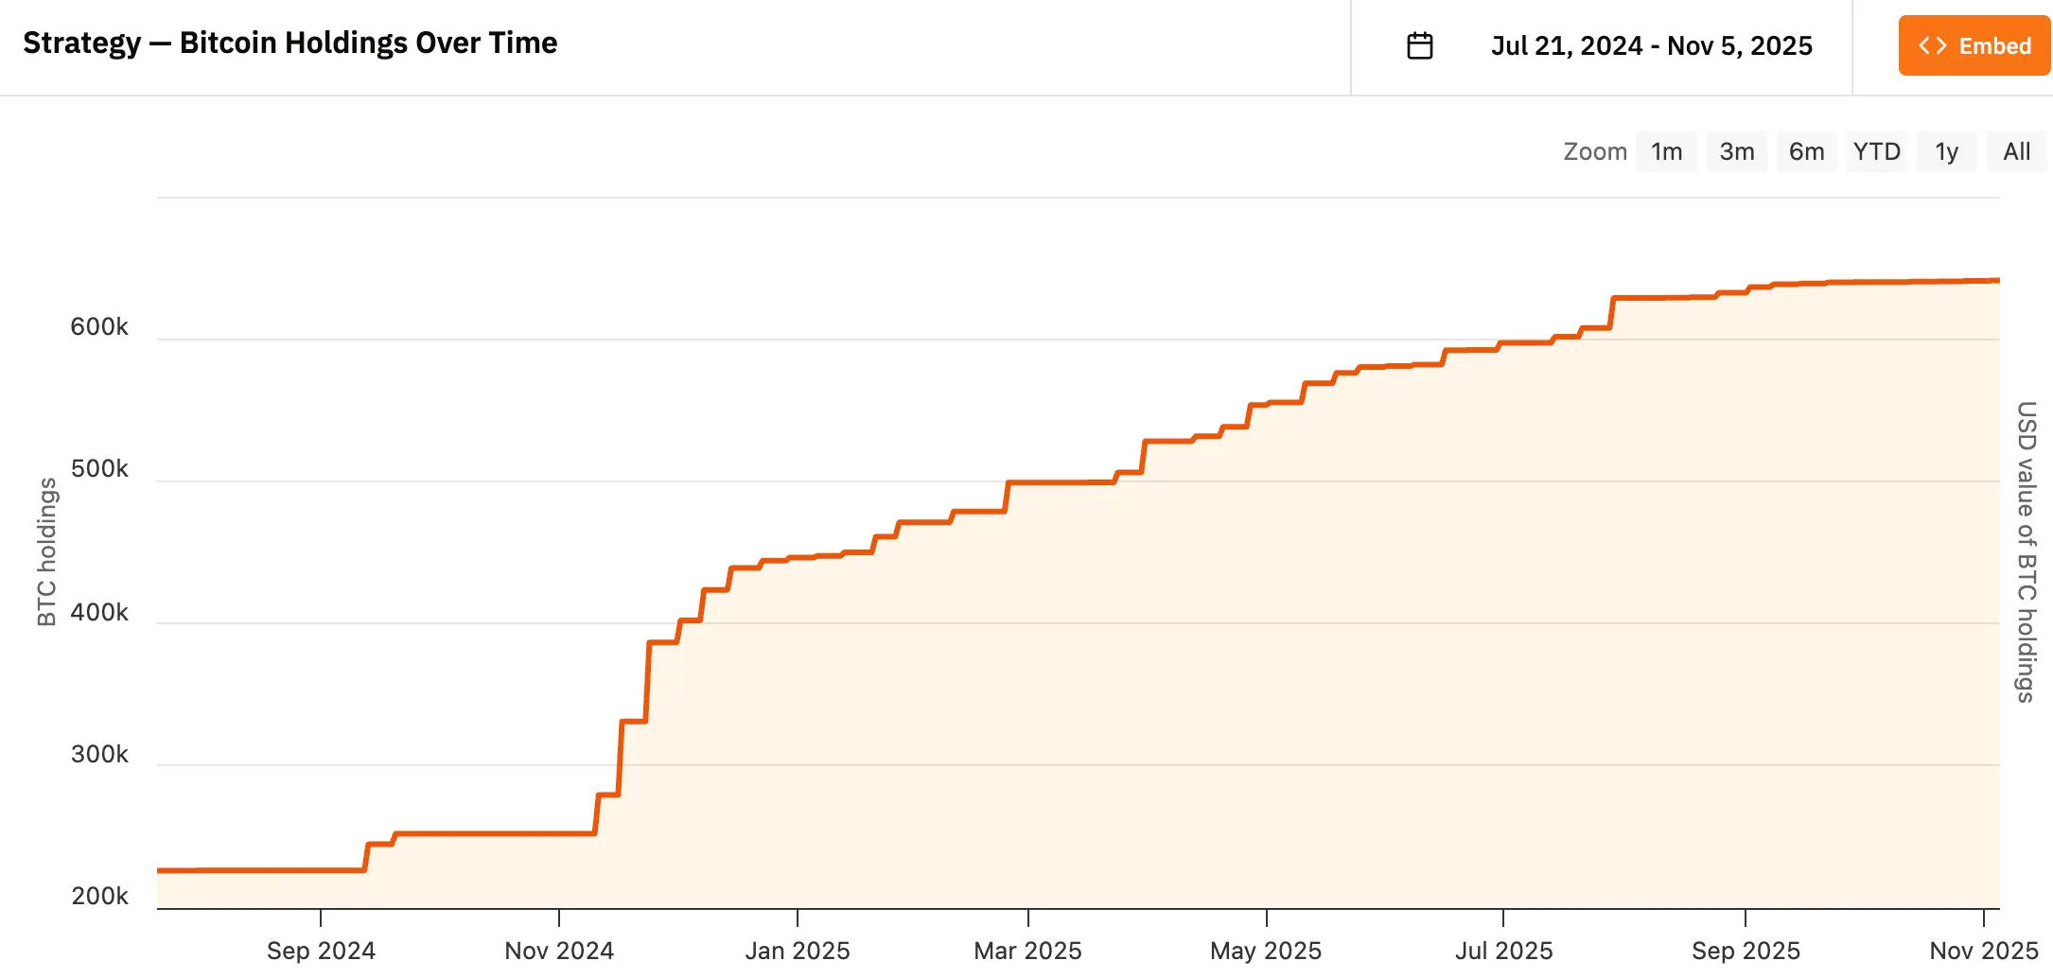Click the Nov 2024 x-axis label
Image resolution: width=2053 pixels, height=978 pixels.
(x=559, y=950)
